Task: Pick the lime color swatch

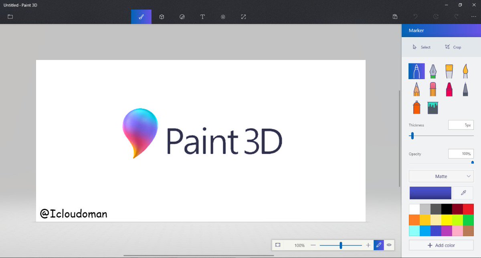Action: [x=458, y=220]
